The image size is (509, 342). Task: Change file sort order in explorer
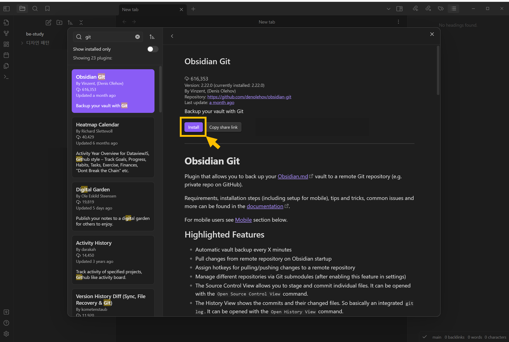[70, 22]
